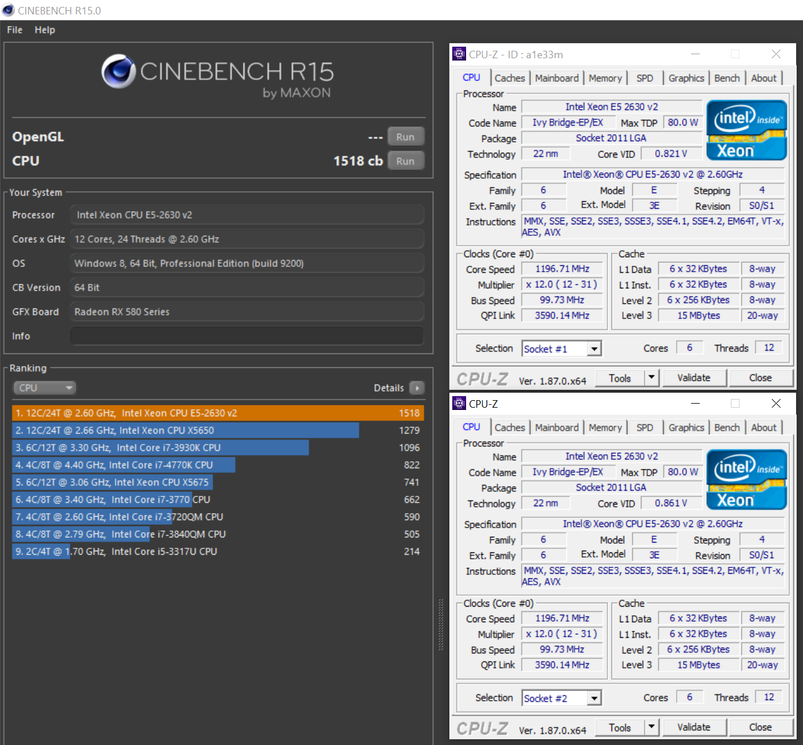Click the Cinebench R15 sphere logo
This screenshot has width=803, height=745.
click(119, 71)
